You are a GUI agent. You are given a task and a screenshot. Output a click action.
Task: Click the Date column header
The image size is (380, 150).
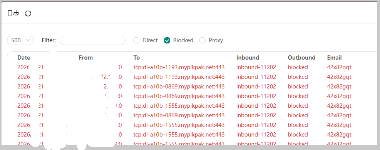click(24, 58)
